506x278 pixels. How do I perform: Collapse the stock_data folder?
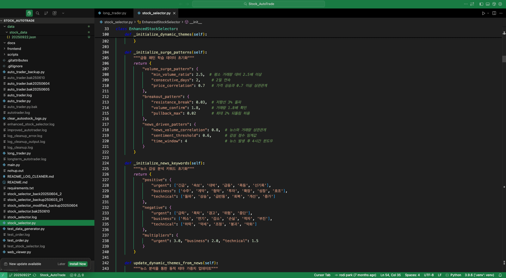point(47,32)
